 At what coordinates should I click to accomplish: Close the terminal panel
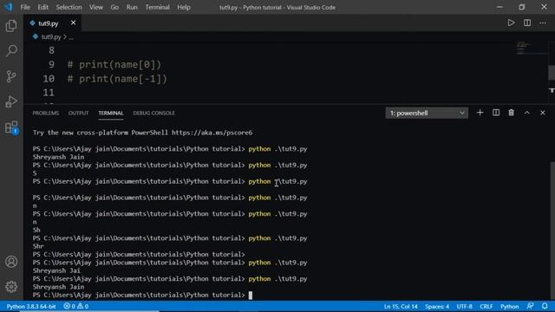click(x=543, y=113)
